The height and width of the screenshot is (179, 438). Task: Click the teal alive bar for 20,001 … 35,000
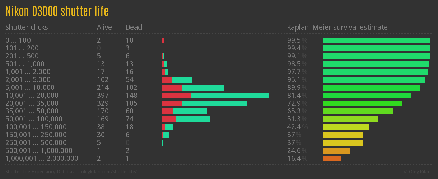click(x=215, y=103)
